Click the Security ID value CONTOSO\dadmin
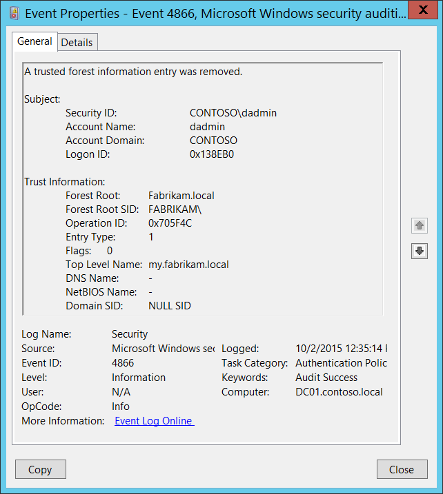The height and width of the screenshot is (494, 443). (233, 113)
